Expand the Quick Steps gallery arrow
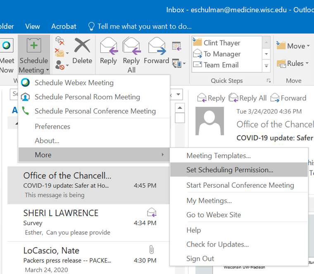The image size is (314, 274). pyautogui.click(x=266, y=66)
